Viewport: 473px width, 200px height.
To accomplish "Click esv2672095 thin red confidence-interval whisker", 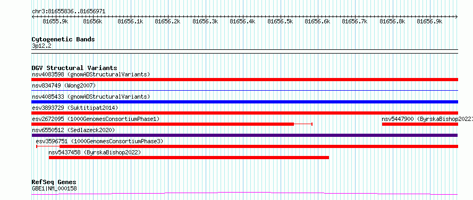I will [303, 124].
